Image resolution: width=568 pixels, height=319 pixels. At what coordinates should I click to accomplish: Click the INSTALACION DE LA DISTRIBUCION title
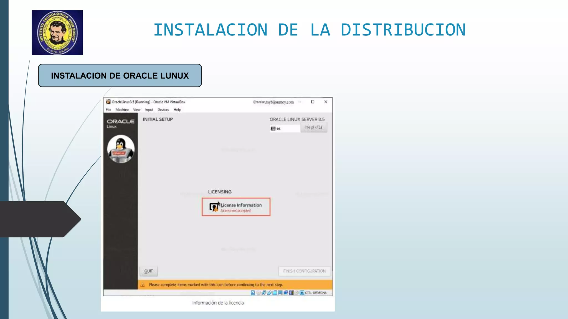click(310, 30)
